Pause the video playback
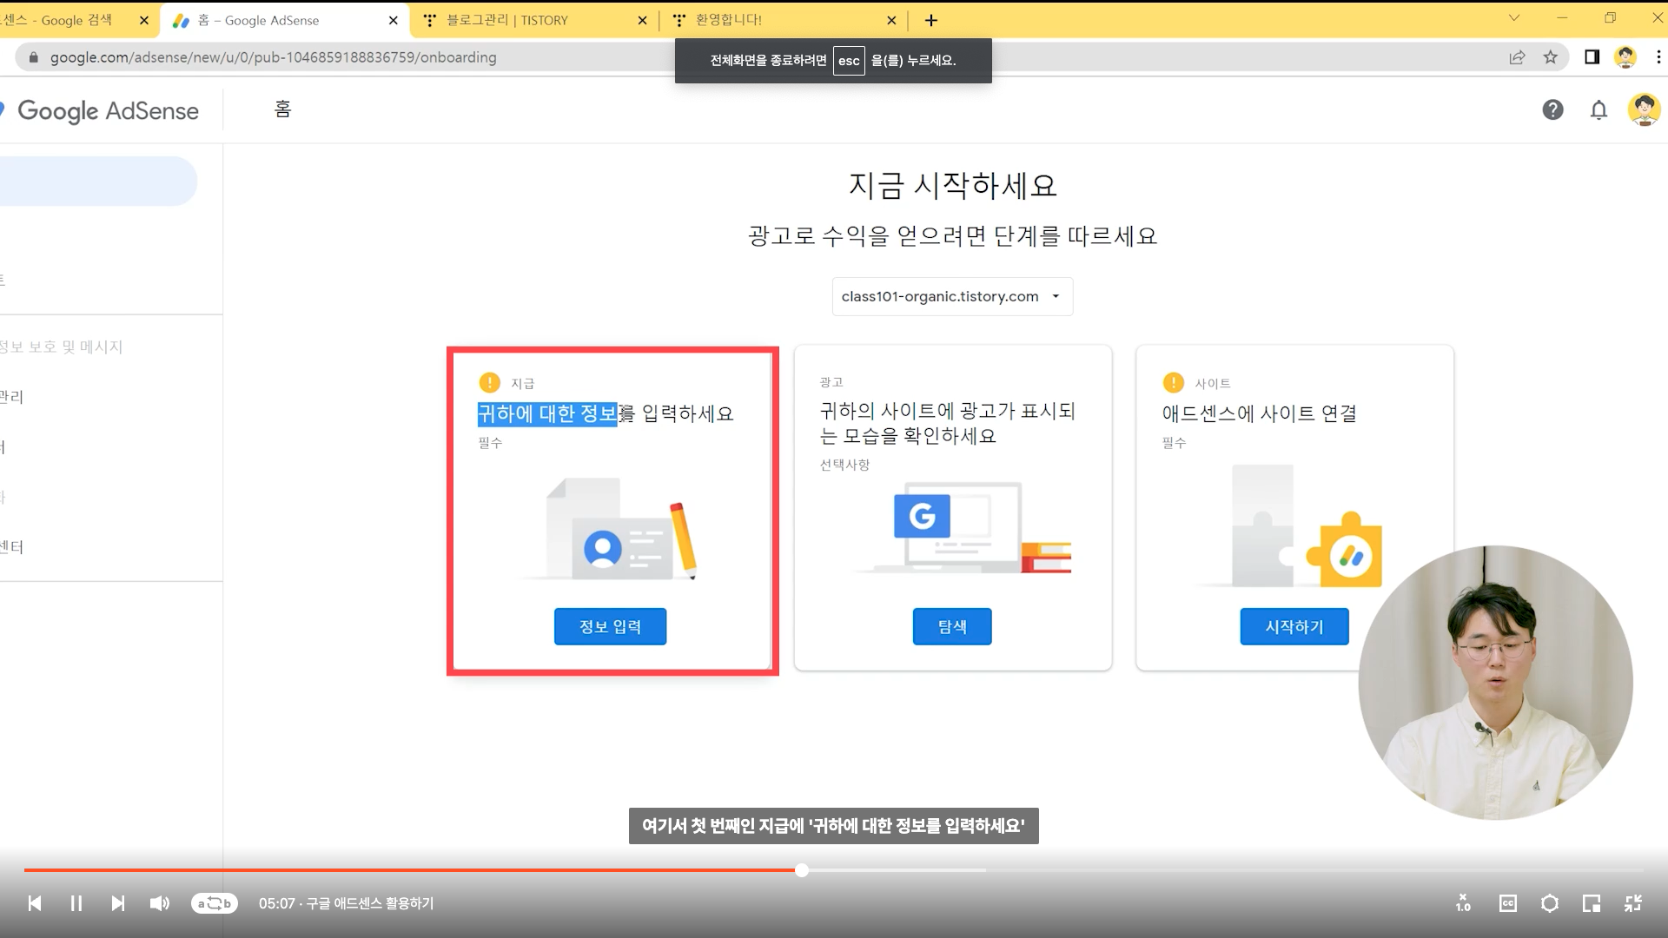Viewport: 1668px width, 938px height. click(x=76, y=903)
